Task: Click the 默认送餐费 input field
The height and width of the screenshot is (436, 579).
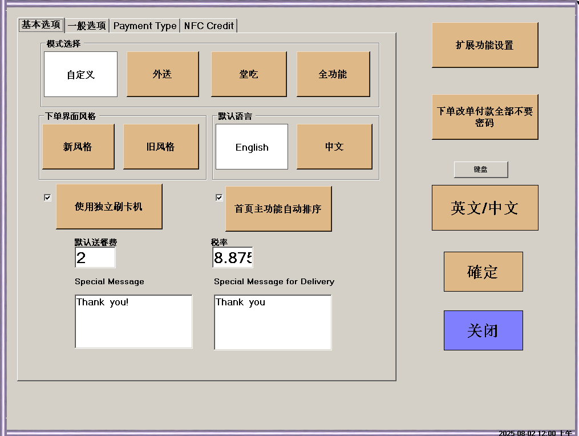Action: (95, 257)
